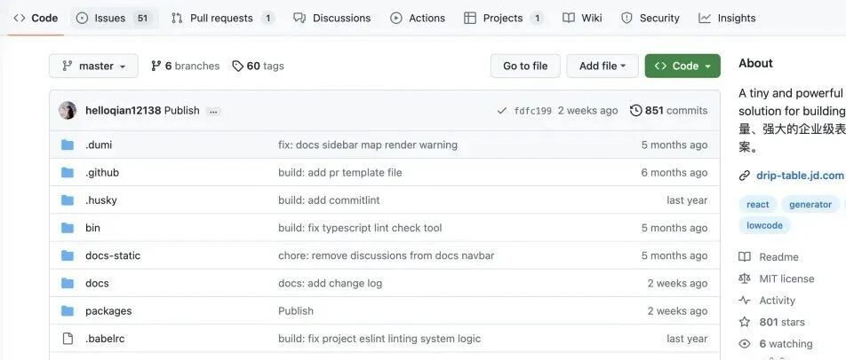Expand the commit message ellipsis
Image resolution: width=846 pixels, height=360 pixels.
[x=213, y=111]
